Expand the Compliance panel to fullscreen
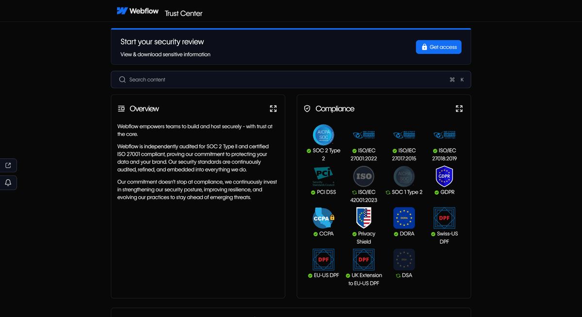The height and width of the screenshot is (317, 582). tap(459, 109)
